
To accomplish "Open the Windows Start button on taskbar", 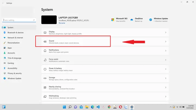I will [x=64, y=107].
